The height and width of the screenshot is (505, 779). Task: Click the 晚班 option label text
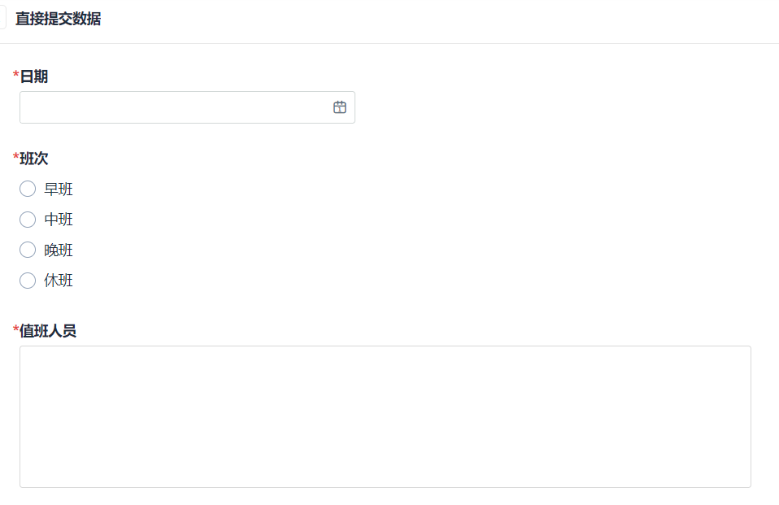pyautogui.click(x=59, y=250)
